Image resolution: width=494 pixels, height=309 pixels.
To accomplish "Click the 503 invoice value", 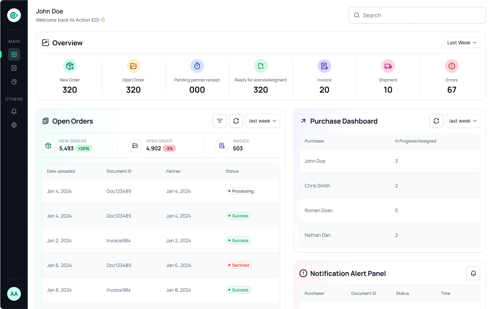I will [x=238, y=149].
